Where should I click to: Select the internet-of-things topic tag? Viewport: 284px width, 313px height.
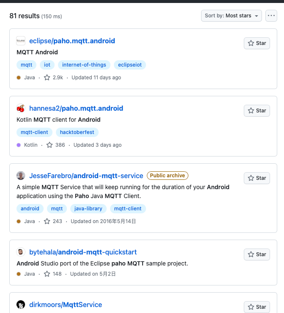(x=84, y=65)
